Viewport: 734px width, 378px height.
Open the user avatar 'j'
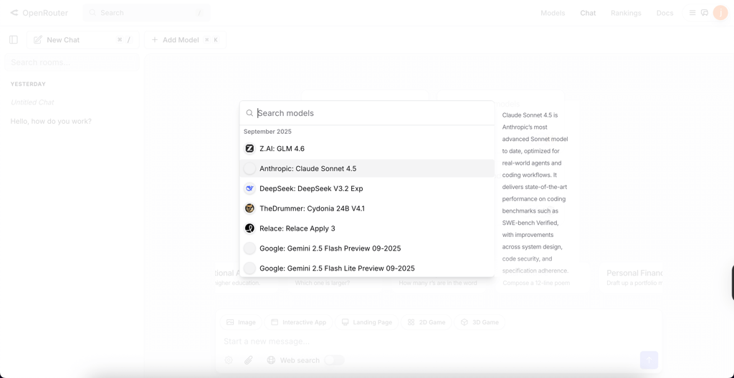pyautogui.click(x=720, y=13)
